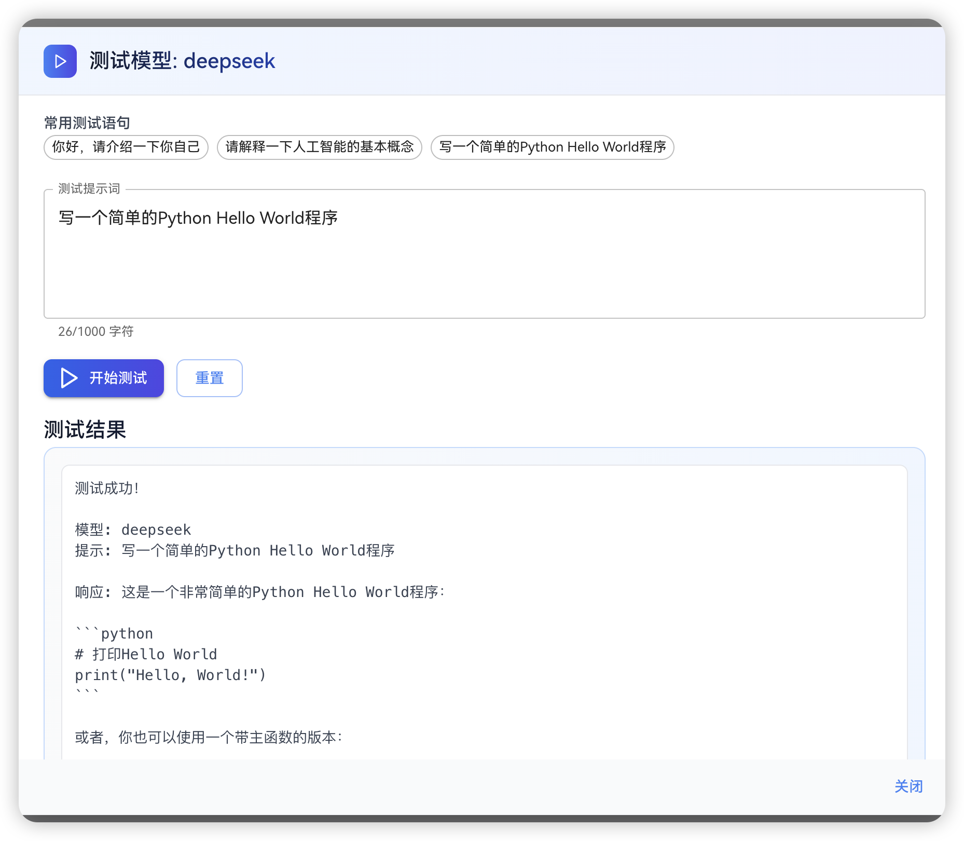Image resolution: width=964 pixels, height=841 pixels.
Task: Click the 'print("Hello, World!")' code line
Action: pyautogui.click(x=171, y=675)
